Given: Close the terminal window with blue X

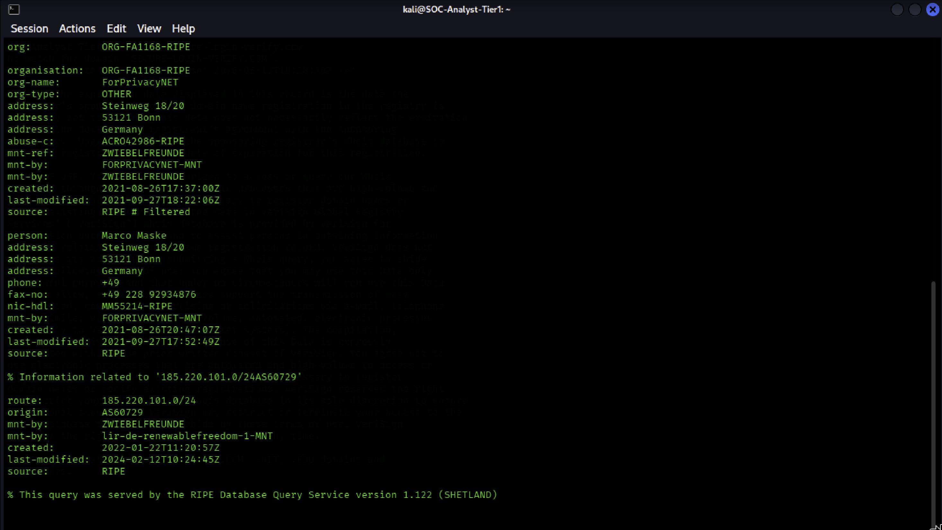Looking at the screenshot, I should (x=932, y=10).
